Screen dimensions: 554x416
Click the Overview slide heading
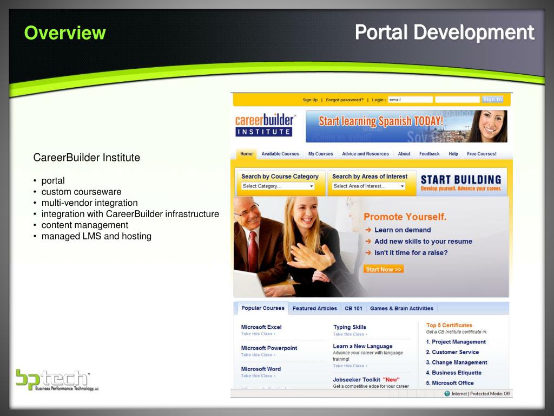pyautogui.click(x=65, y=33)
